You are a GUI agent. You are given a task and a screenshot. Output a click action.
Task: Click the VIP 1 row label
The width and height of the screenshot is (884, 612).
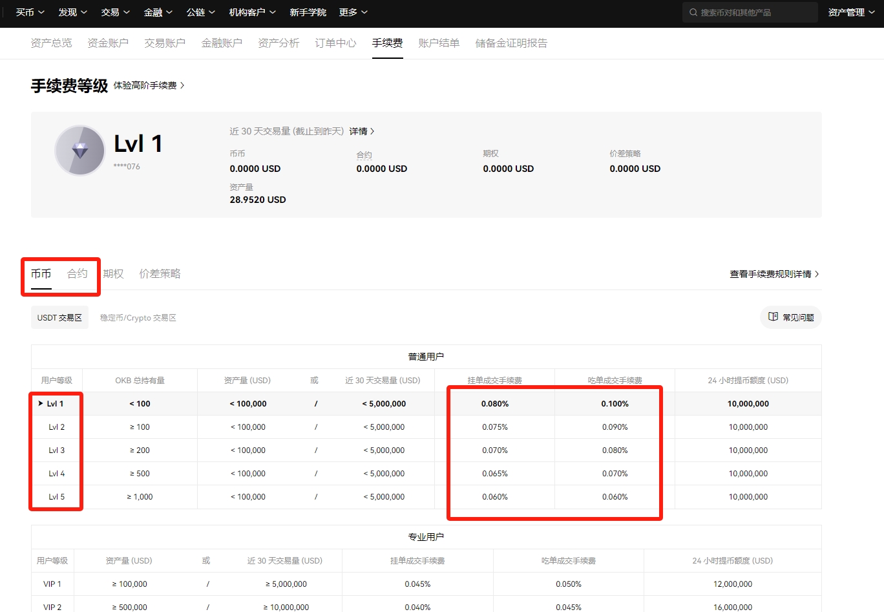(x=52, y=584)
